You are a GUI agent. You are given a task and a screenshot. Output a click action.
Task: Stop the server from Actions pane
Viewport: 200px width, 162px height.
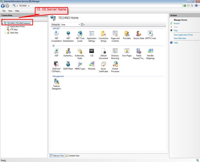176,30
